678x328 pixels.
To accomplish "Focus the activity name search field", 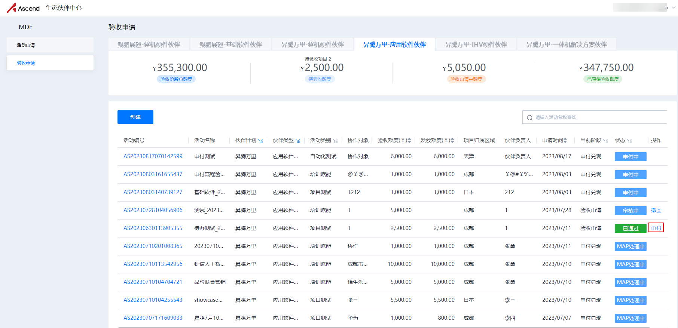I will pyautogui.click(x=595, y=117).
